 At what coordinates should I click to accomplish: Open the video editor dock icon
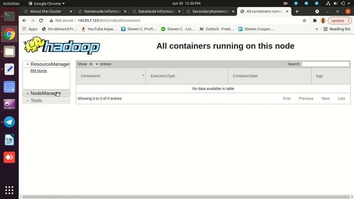tap(9, 104)
